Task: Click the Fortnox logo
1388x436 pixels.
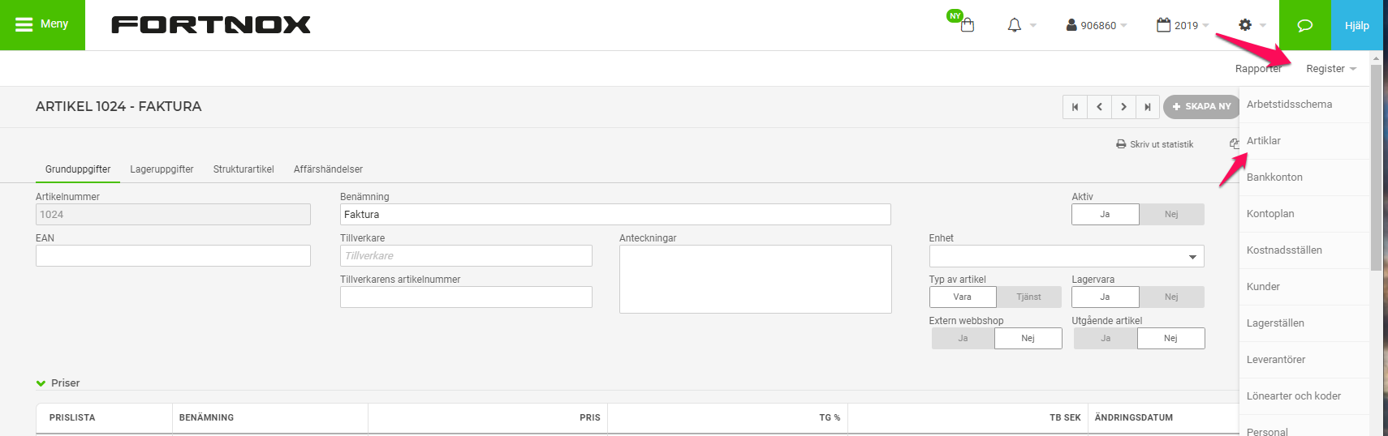Action: [211, 25]
